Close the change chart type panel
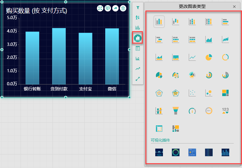The width and height of the screenshot is (242, 168). click(234, 7)
